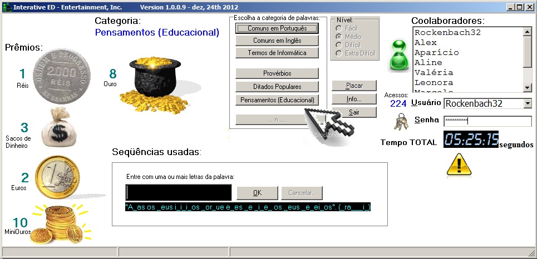This screenshot has height=259, width=537.
Task: Select the Fácil difficulty level
Action: (338, 28)
